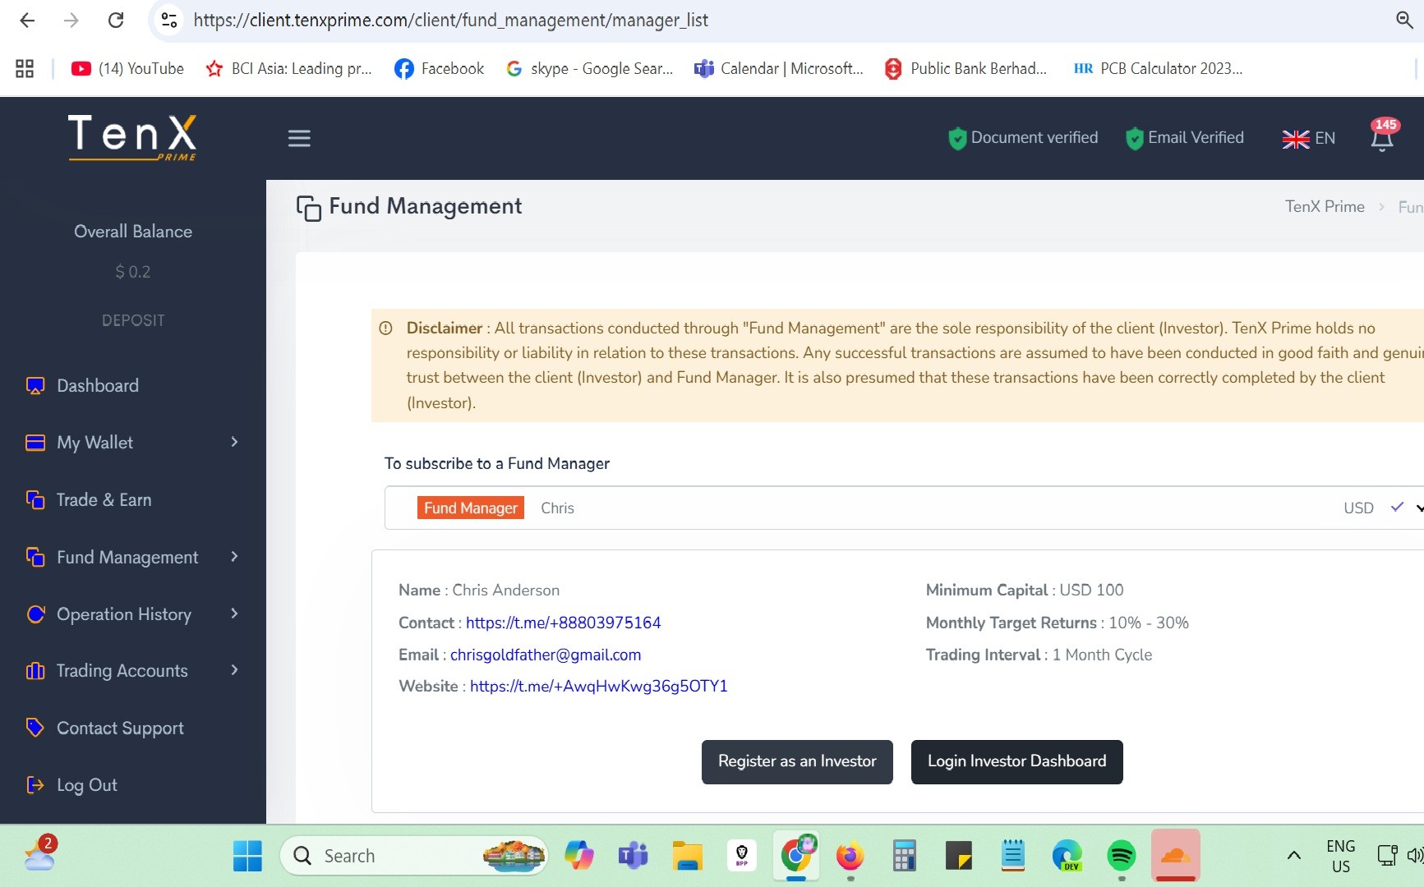Click the Document verified shield icon

click(957, 138)
